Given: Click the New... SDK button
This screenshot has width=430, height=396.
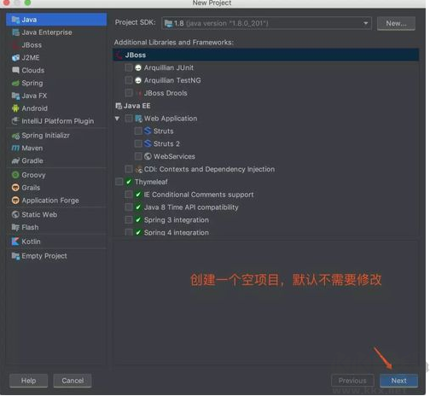Looking at the screenshot, I should [396, 23].
